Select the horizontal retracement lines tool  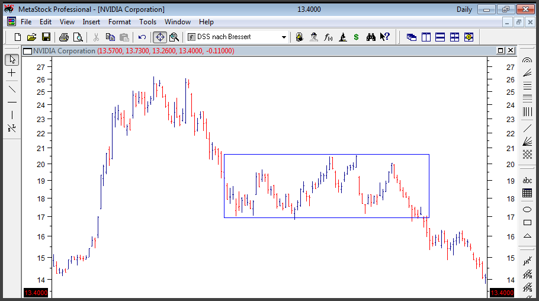click(x=527, y=85)
